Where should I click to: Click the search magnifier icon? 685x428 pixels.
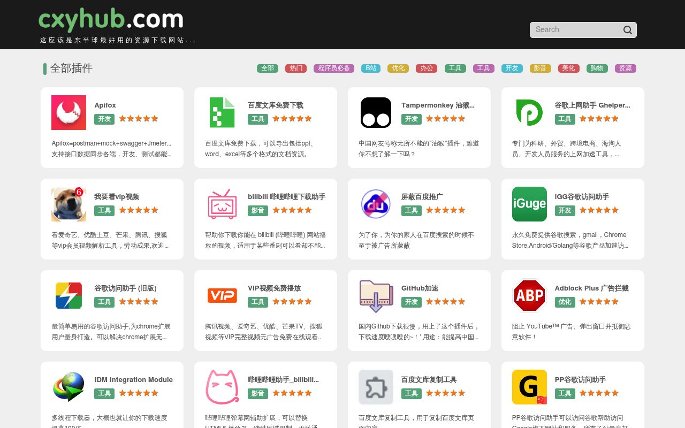tap(628, 30)
